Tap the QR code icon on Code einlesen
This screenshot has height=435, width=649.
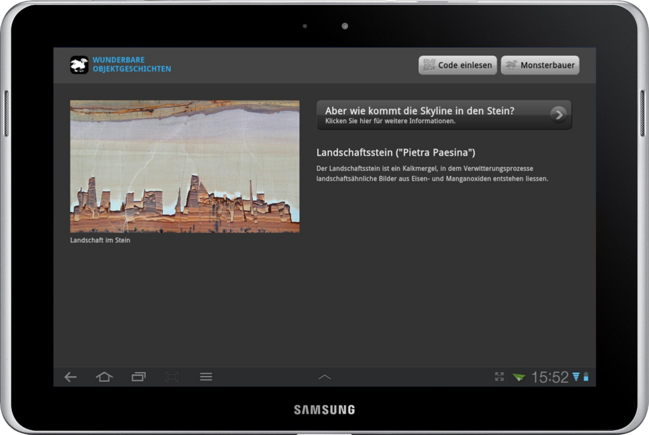click(429, 65)
